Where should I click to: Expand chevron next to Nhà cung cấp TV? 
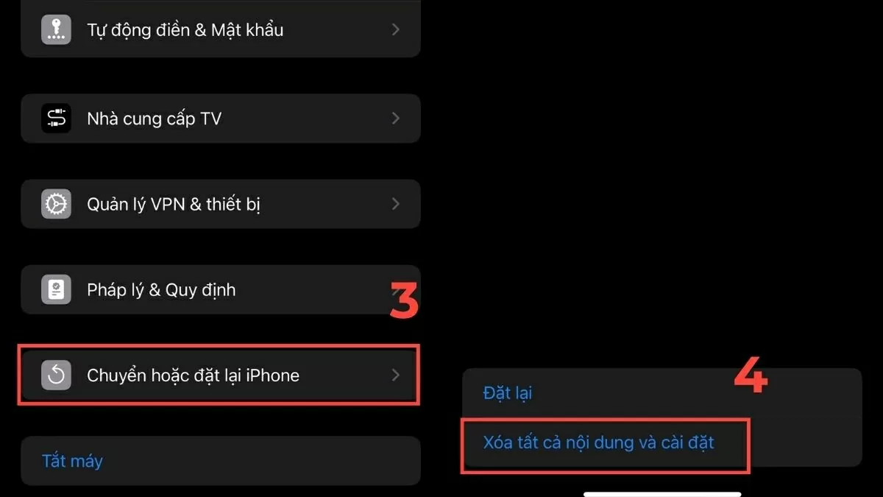coord(395,118)
